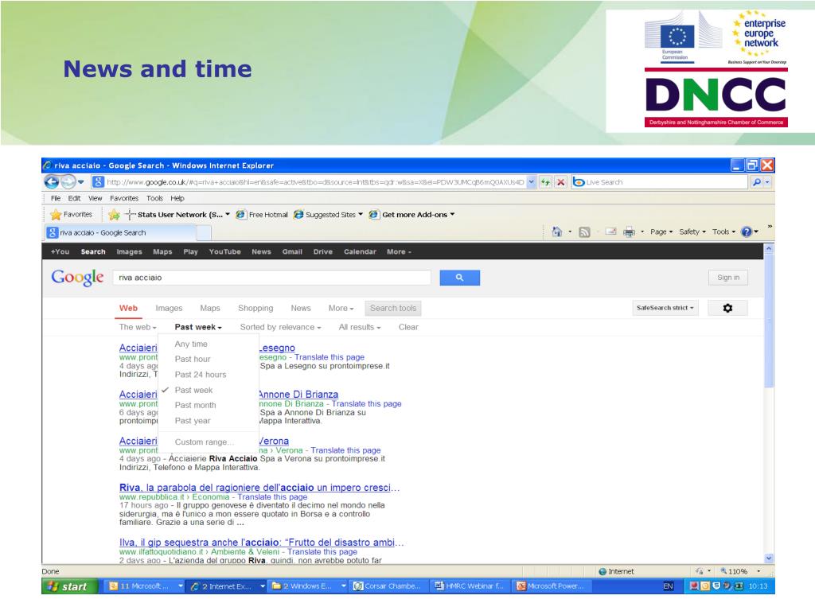Open the All results dropdown
Screen dimensions: 815x611
point(360,327)
